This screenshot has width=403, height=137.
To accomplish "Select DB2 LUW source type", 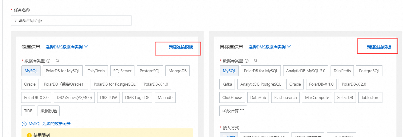I will pyautogui.click(x=109, y=97).
